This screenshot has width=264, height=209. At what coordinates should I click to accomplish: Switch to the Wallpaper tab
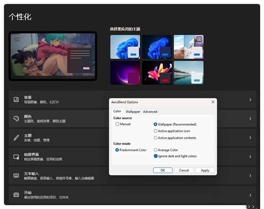click(x=133, y=112)
